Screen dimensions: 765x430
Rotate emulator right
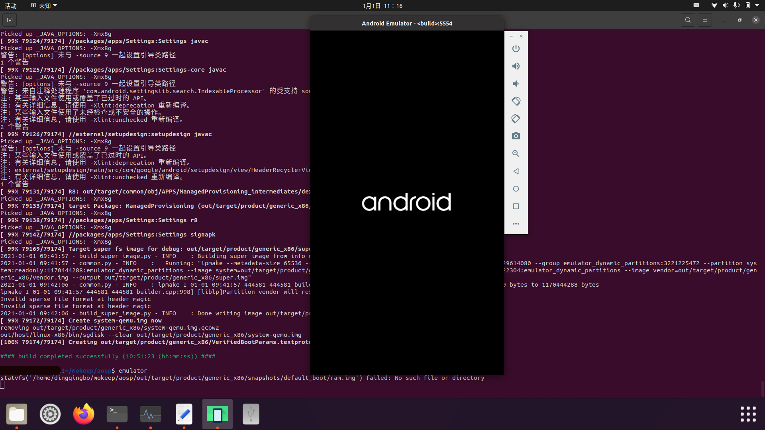pos(516,119)
